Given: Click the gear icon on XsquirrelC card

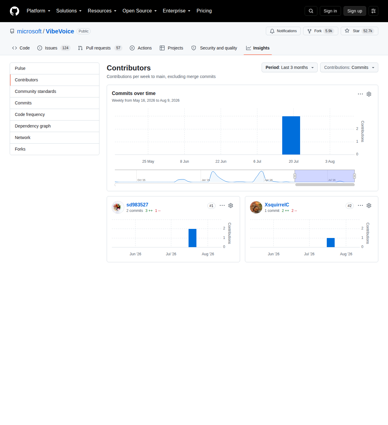Looking at the screenshot, I should [x=369, y=206].
